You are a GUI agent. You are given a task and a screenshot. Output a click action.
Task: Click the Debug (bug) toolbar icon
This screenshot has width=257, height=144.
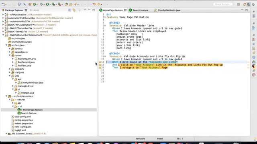tap(41, 4)
